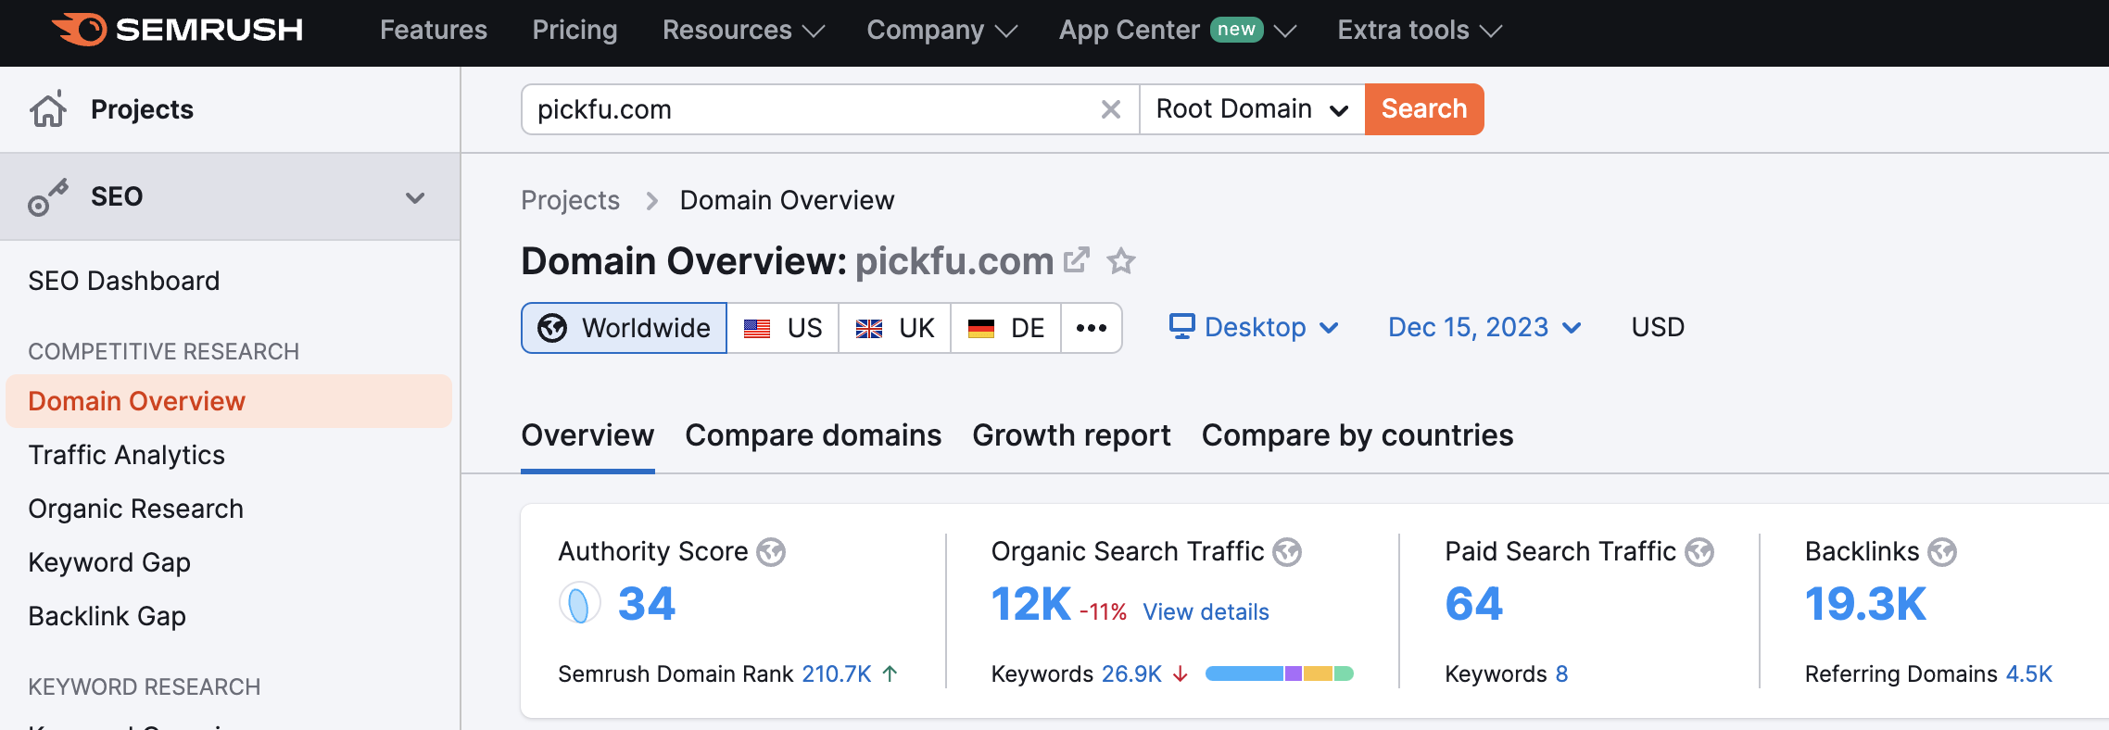Click the new badge beside App Center
This screenshot has width=2109, height=730.
[1236, 30]
